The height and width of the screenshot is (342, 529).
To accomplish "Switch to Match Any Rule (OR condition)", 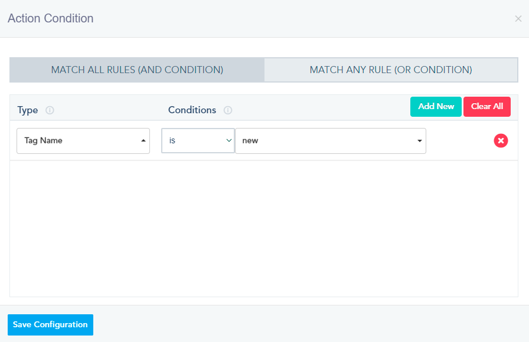I will (x=391, y=70).
